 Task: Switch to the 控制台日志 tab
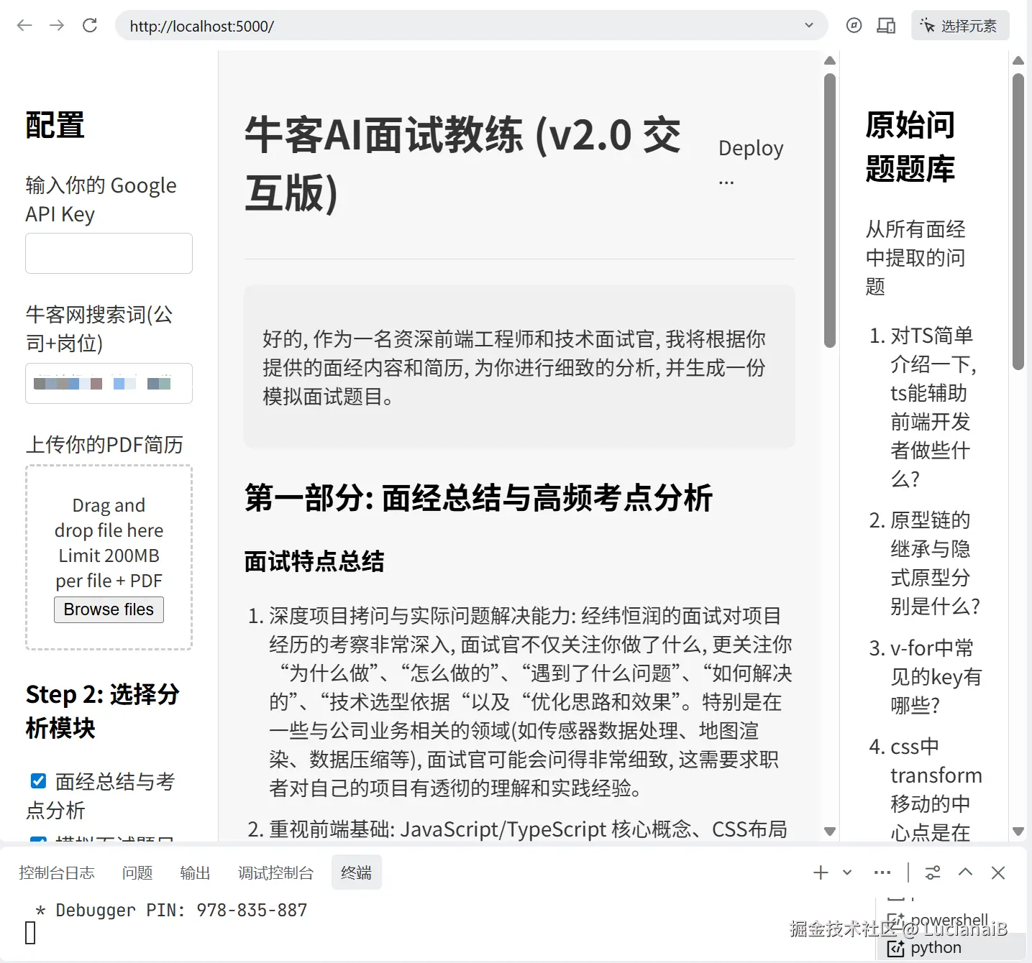click(x=57, y=872)
